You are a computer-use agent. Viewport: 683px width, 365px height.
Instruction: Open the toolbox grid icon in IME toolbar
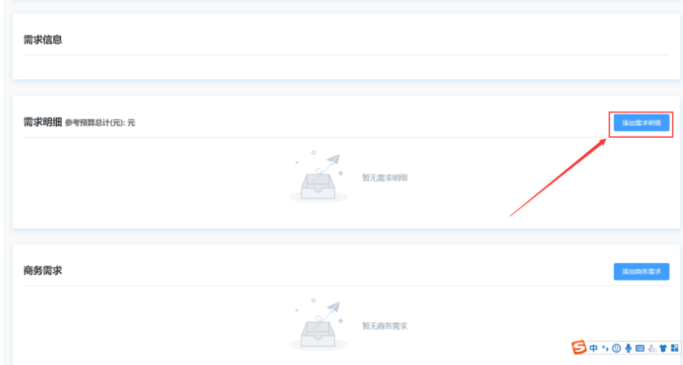click(x=675, y=348)
